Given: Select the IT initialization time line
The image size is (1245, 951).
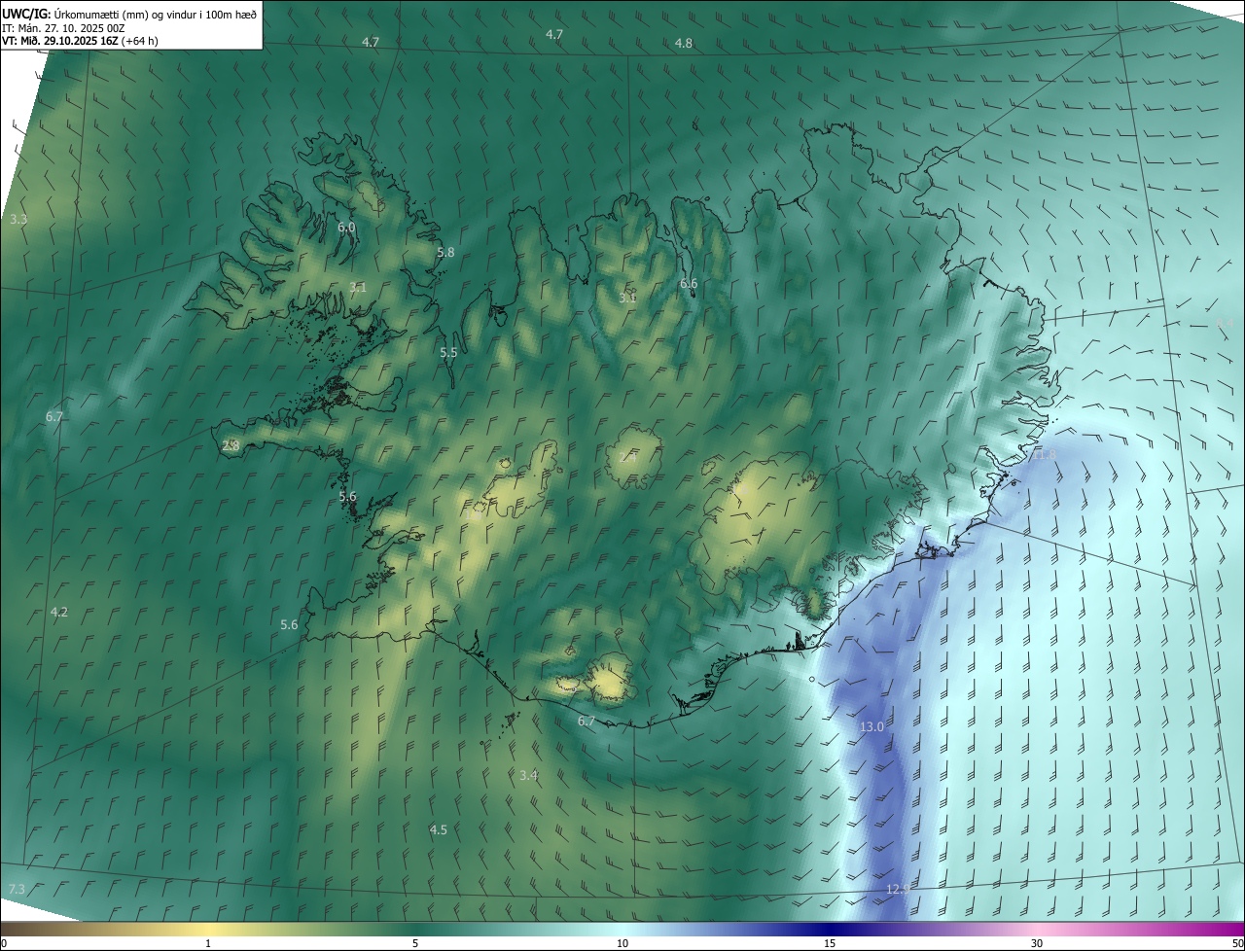Looking at the screenshot, I should (x=63, y=27).
